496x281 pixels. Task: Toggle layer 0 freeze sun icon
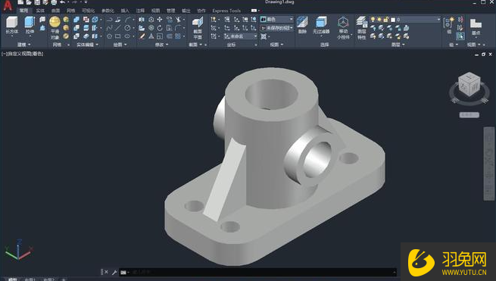[x=379, y=20]
